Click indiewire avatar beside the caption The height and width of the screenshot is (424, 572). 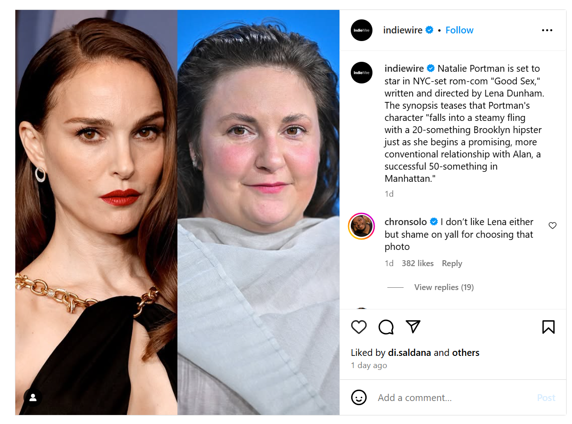[362, 73]
